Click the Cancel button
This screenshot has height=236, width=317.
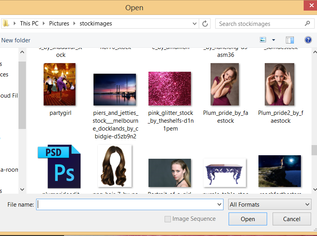click(x=291, y=219)
